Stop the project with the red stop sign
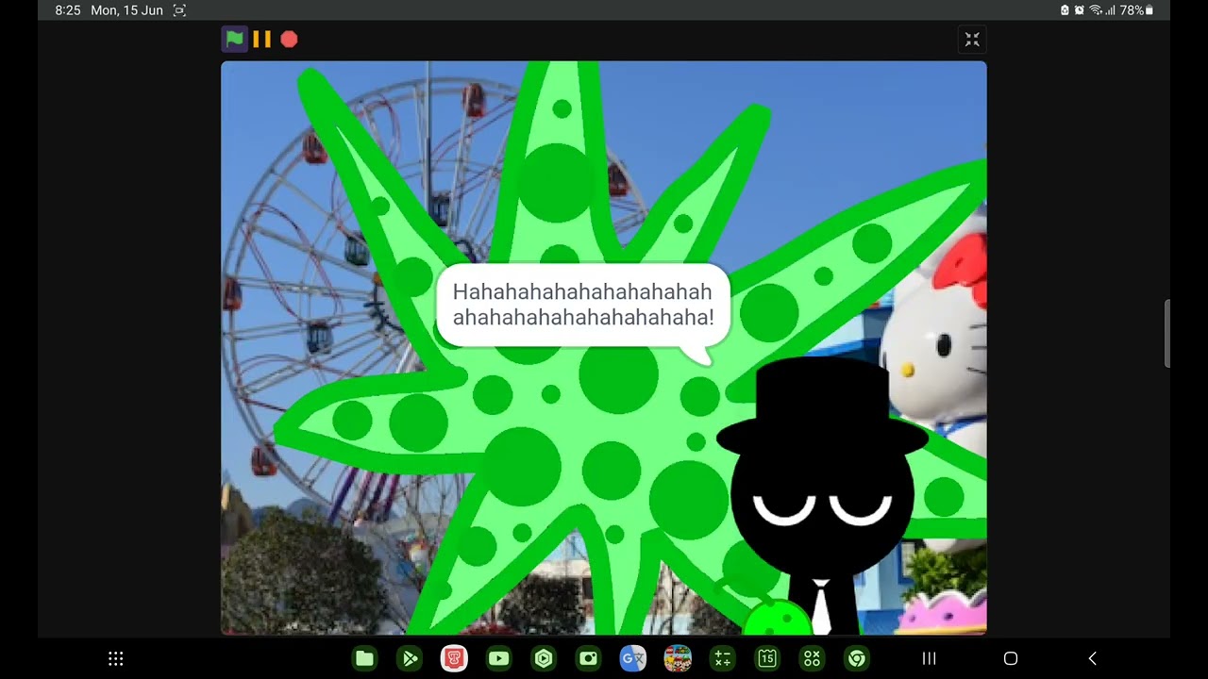The height and width of the screenshot is (679, 1208). [x=289, y=39]
